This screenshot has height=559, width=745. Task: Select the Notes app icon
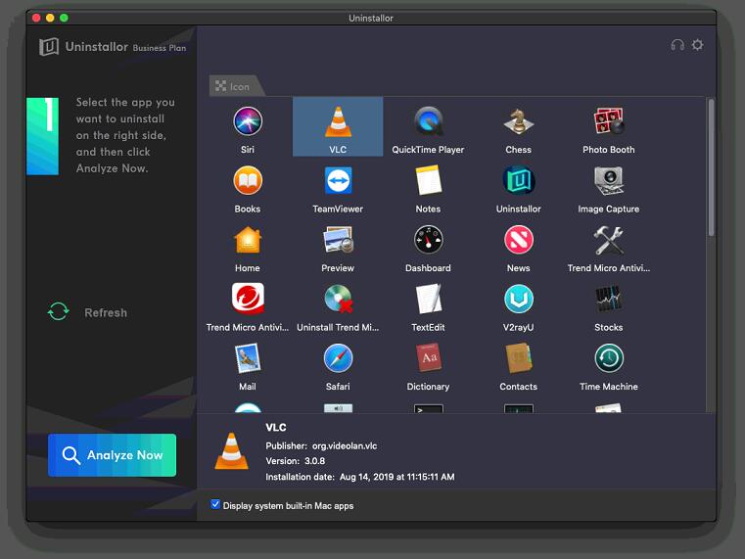click(x=428, y=180)
